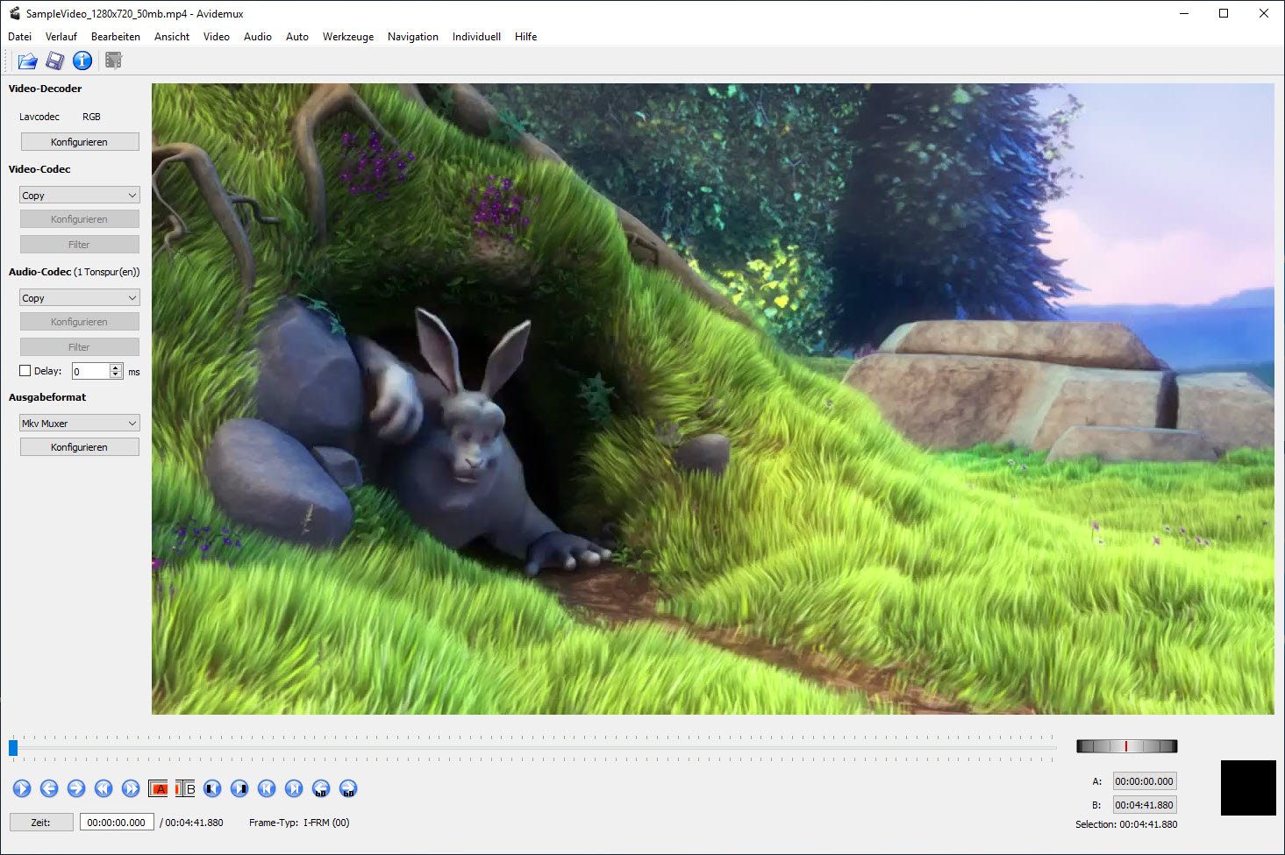This screenshot has width=1285, height=855.
Task: Jump back 60 seconds
Action: 321,788
